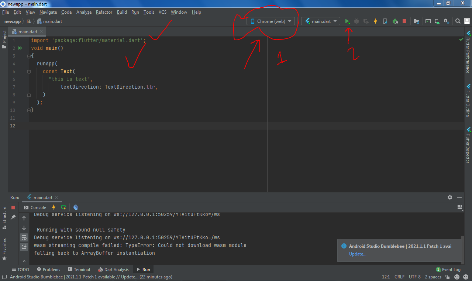The image size is (472, 281).
Task: Trigger Flutter Hot Reload lightning icon in top toolbar
Action: point(376,21)
